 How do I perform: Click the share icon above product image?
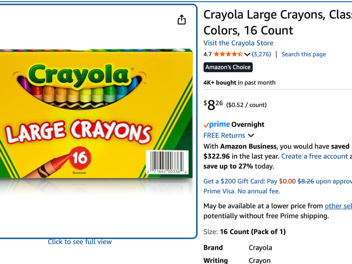(182, 20)
